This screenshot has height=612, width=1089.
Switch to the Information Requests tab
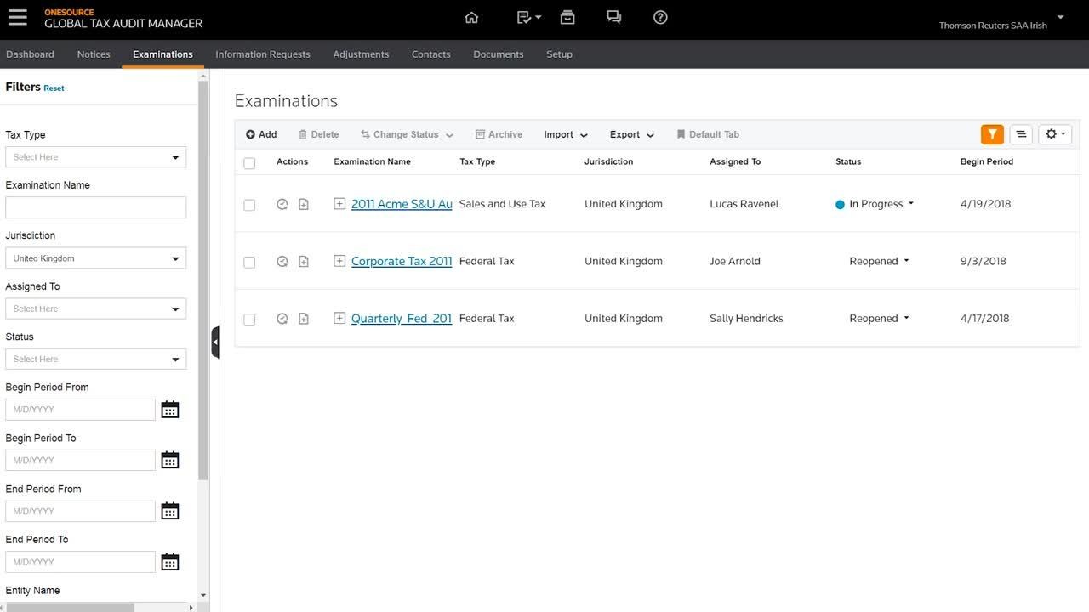(x=262, y=54)
